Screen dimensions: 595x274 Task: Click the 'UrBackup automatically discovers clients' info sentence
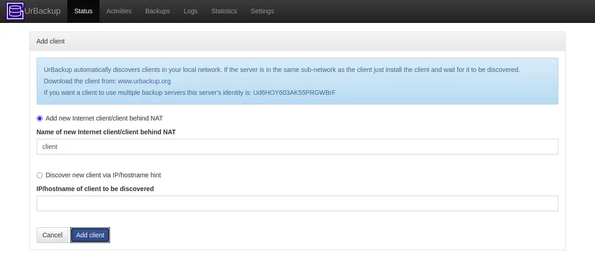pos(282,70)
